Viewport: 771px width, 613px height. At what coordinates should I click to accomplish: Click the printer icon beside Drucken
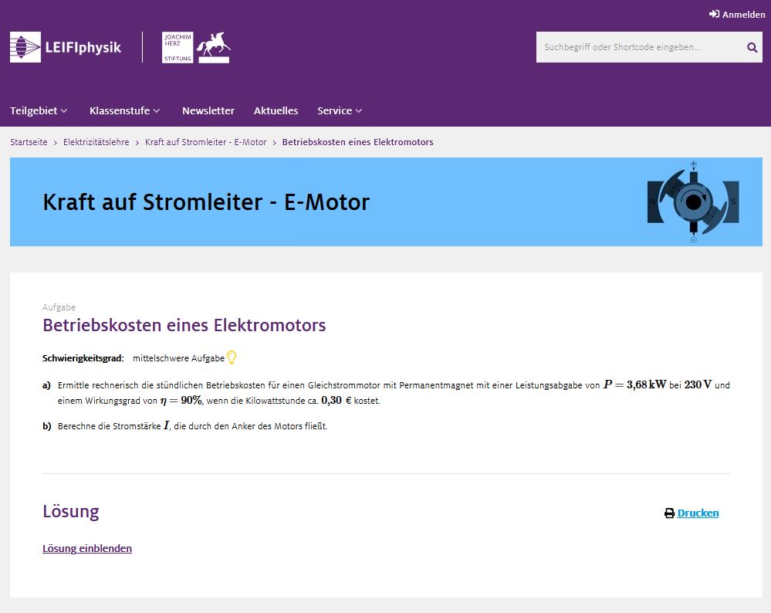pos(669,513)
